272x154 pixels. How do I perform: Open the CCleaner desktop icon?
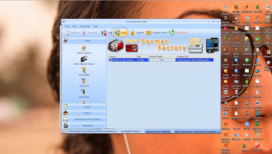(x=225, y=51)
